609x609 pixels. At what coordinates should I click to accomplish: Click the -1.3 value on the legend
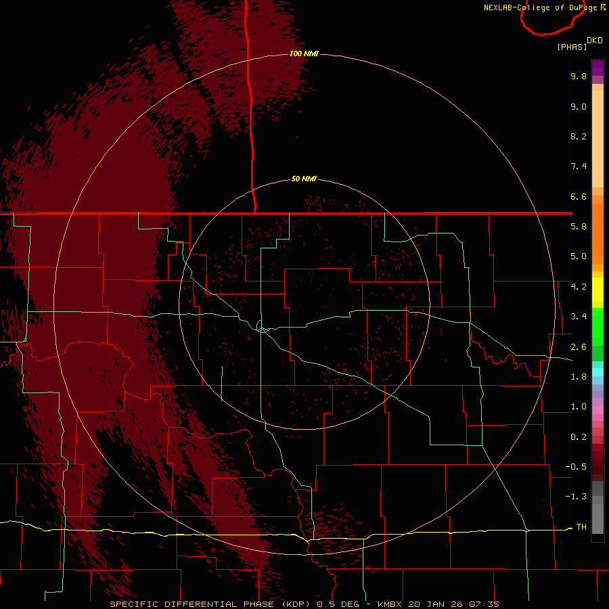click(x=576, y=497)
